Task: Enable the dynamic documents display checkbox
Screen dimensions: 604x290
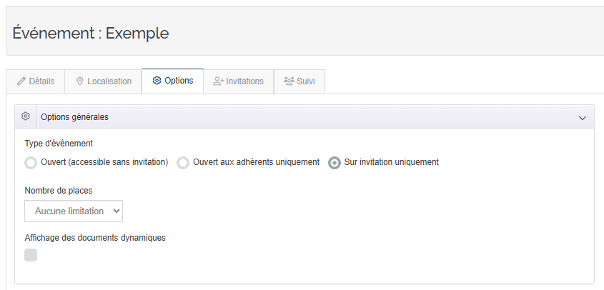Action: tap(31, 255)
